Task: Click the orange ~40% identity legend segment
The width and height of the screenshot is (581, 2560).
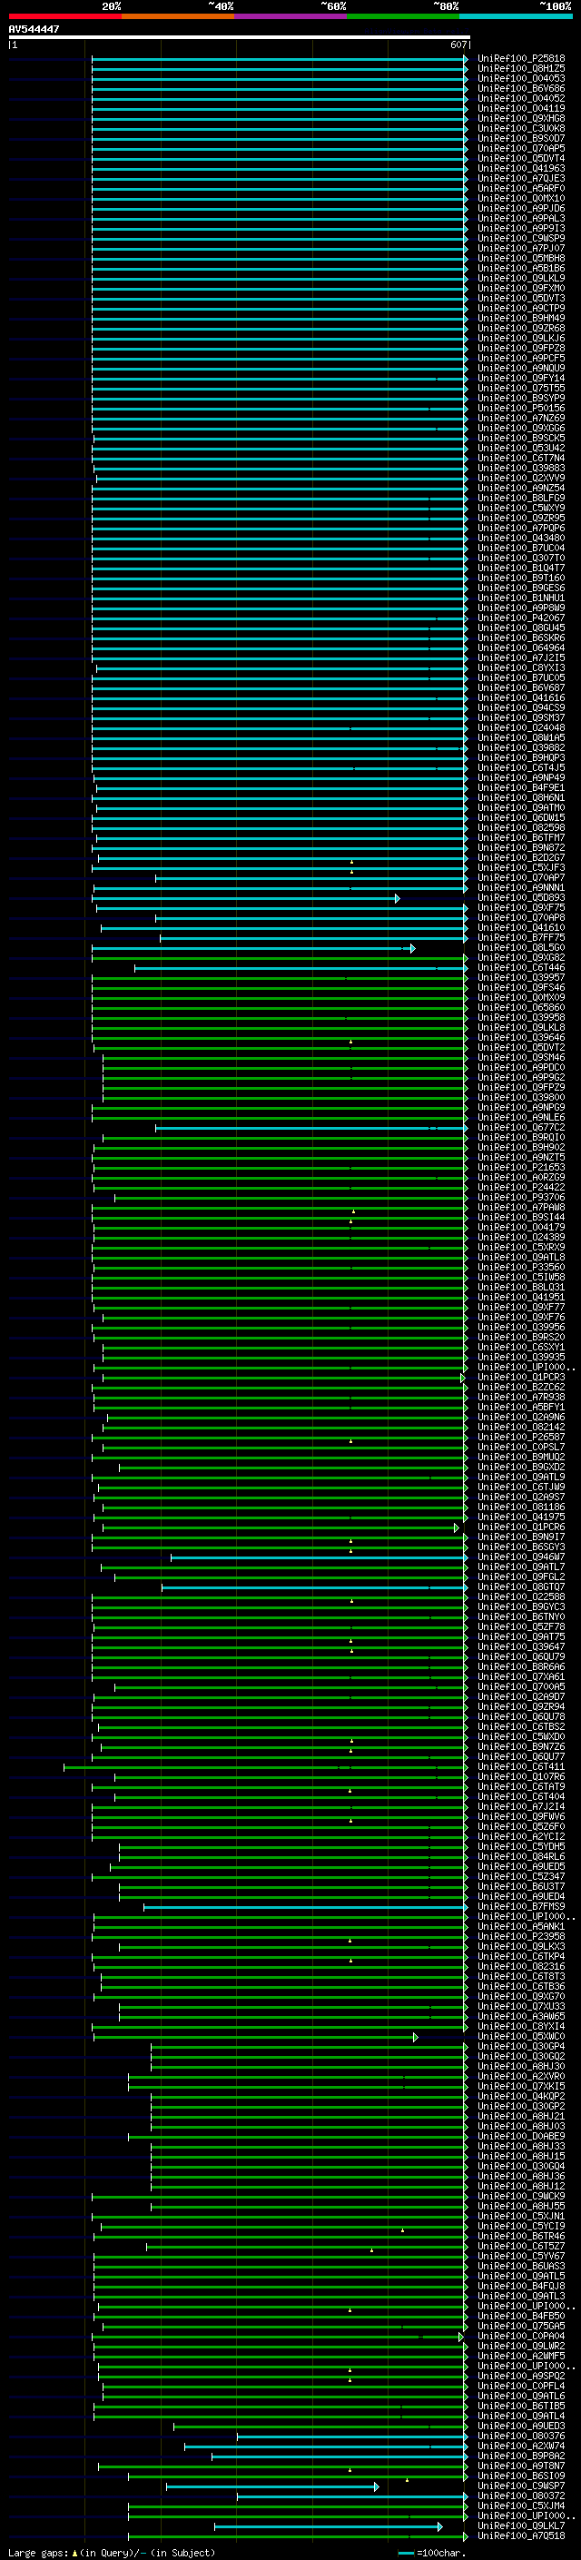Action: tap(178, 17)
